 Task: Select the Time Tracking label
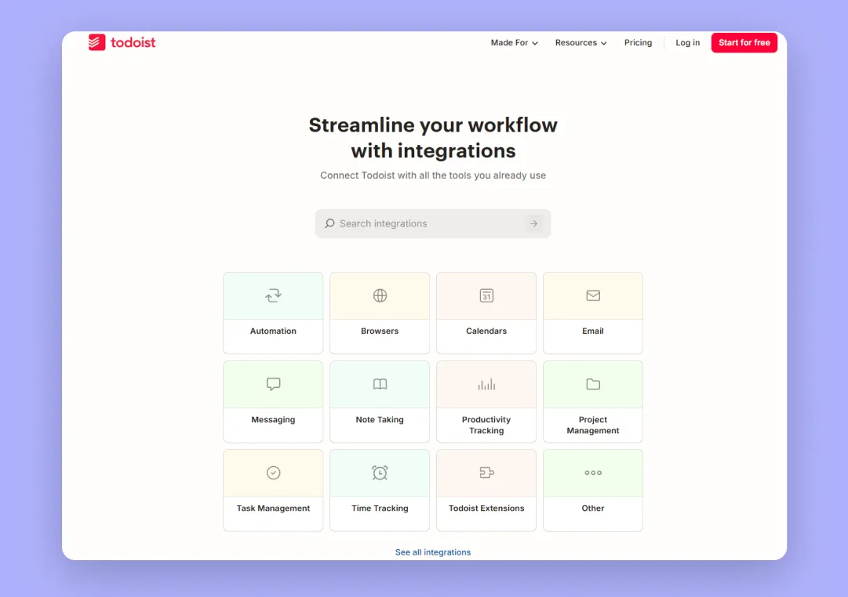click(x=380, y=508)
